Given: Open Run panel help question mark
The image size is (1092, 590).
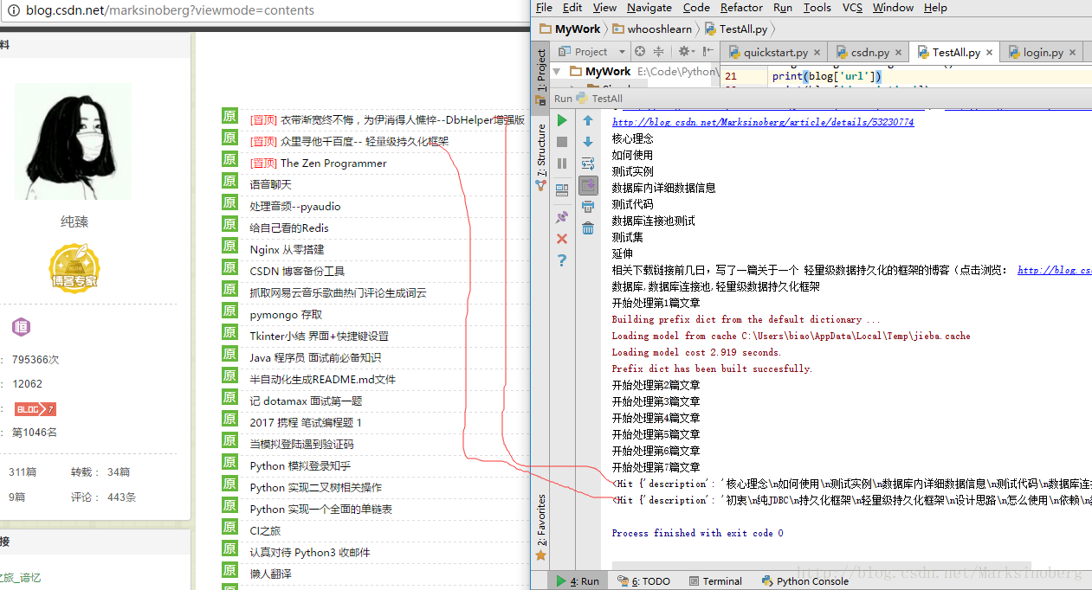Looking at the screenshot, I should point(562,260).
